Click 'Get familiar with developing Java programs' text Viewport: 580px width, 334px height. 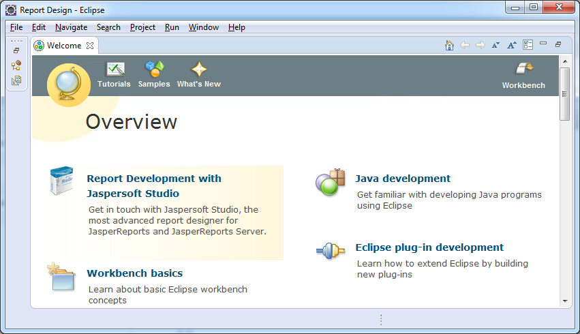(x=449, y=200)
